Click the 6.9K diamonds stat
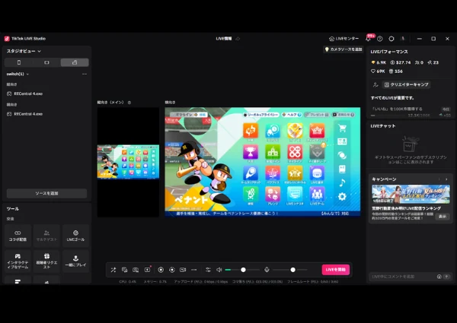The height and width of the screenshot is (323, 457). [379, 62]
